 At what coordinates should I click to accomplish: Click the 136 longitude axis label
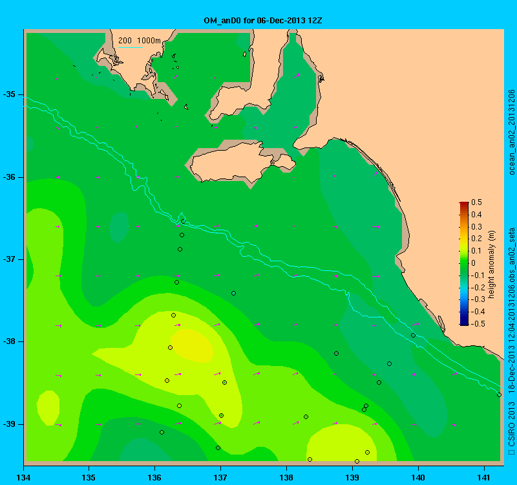click(154, 478)
